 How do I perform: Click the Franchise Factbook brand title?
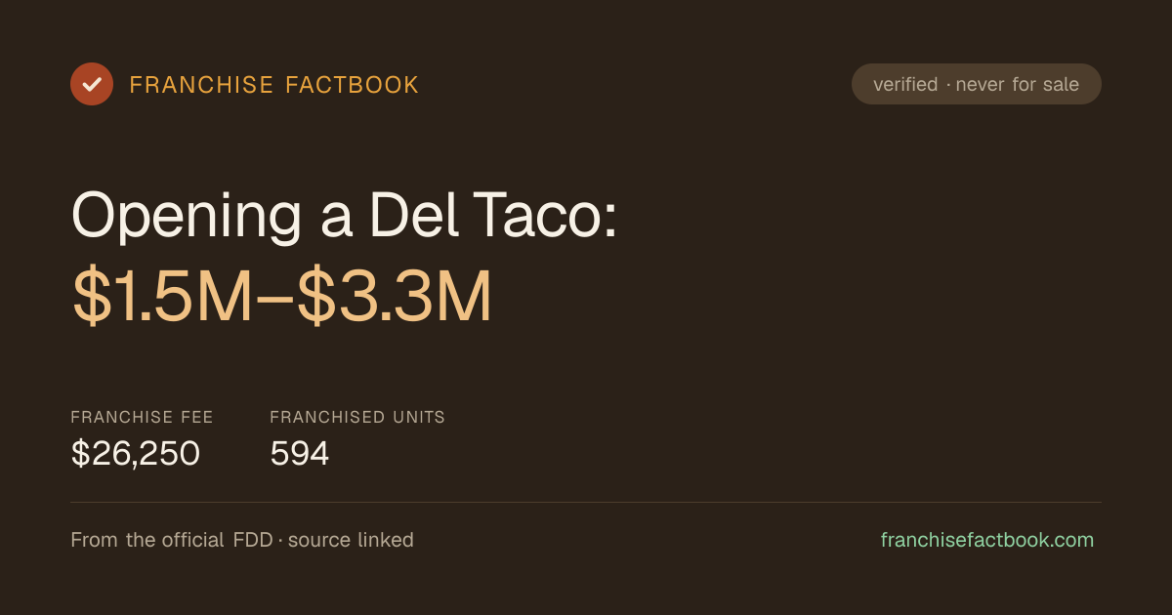coord(274,85)
